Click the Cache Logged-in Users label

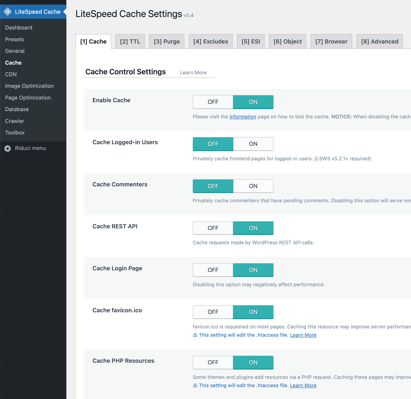(125, 142)
